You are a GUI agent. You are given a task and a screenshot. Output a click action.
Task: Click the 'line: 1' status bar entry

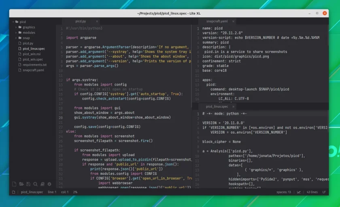pos(52,192)
